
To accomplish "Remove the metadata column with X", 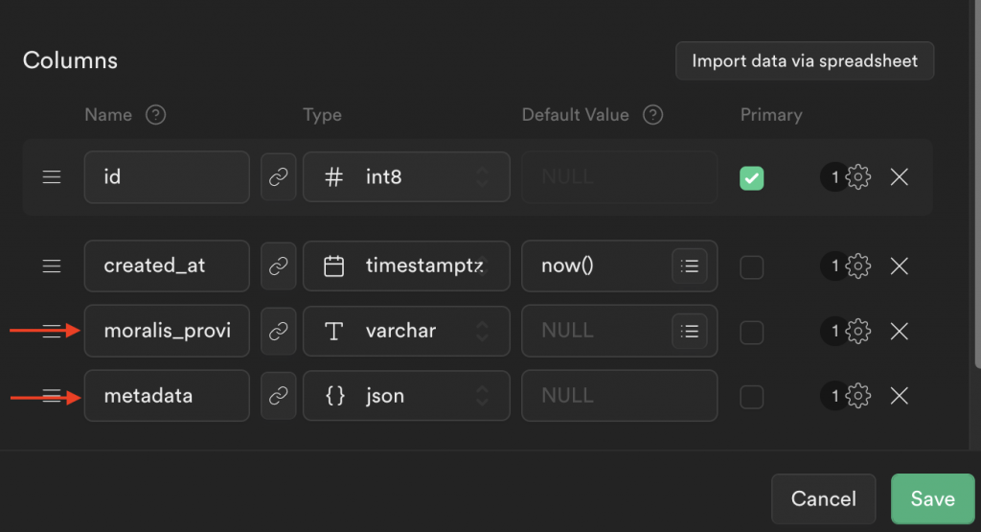I will [x=899, y=396].
